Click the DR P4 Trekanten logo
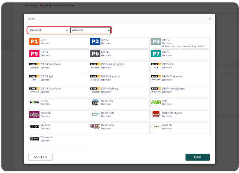Viewport: 239px width, 173px height. click(x=156, y=78)
